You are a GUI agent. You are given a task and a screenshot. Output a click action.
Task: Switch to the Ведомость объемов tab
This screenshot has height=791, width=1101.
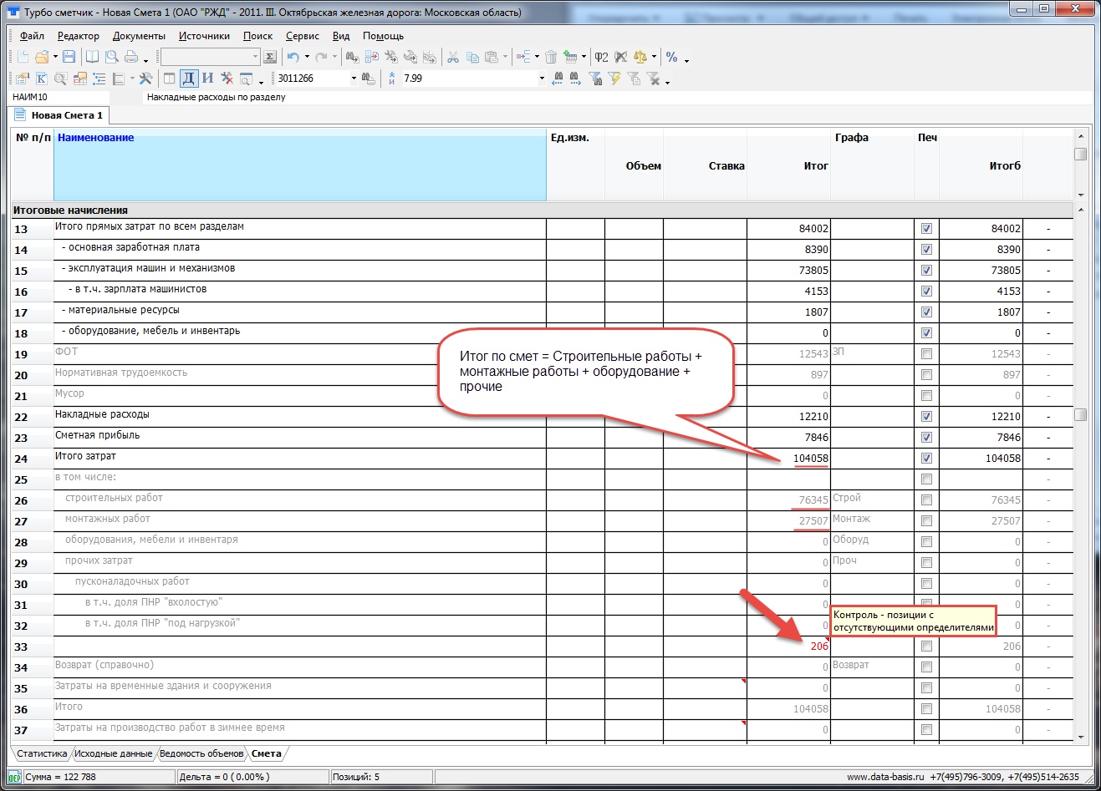click(201, 753)
